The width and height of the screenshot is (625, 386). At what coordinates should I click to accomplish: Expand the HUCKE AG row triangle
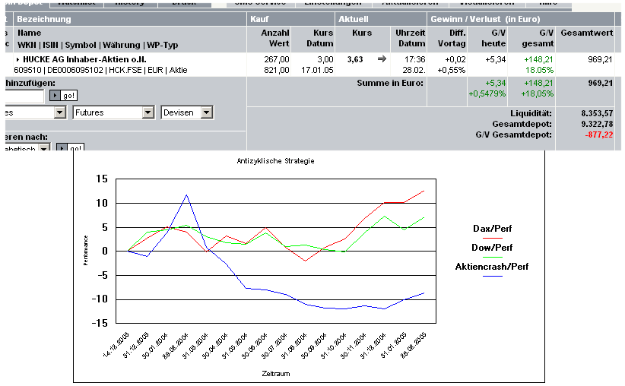tap(18, 59)
